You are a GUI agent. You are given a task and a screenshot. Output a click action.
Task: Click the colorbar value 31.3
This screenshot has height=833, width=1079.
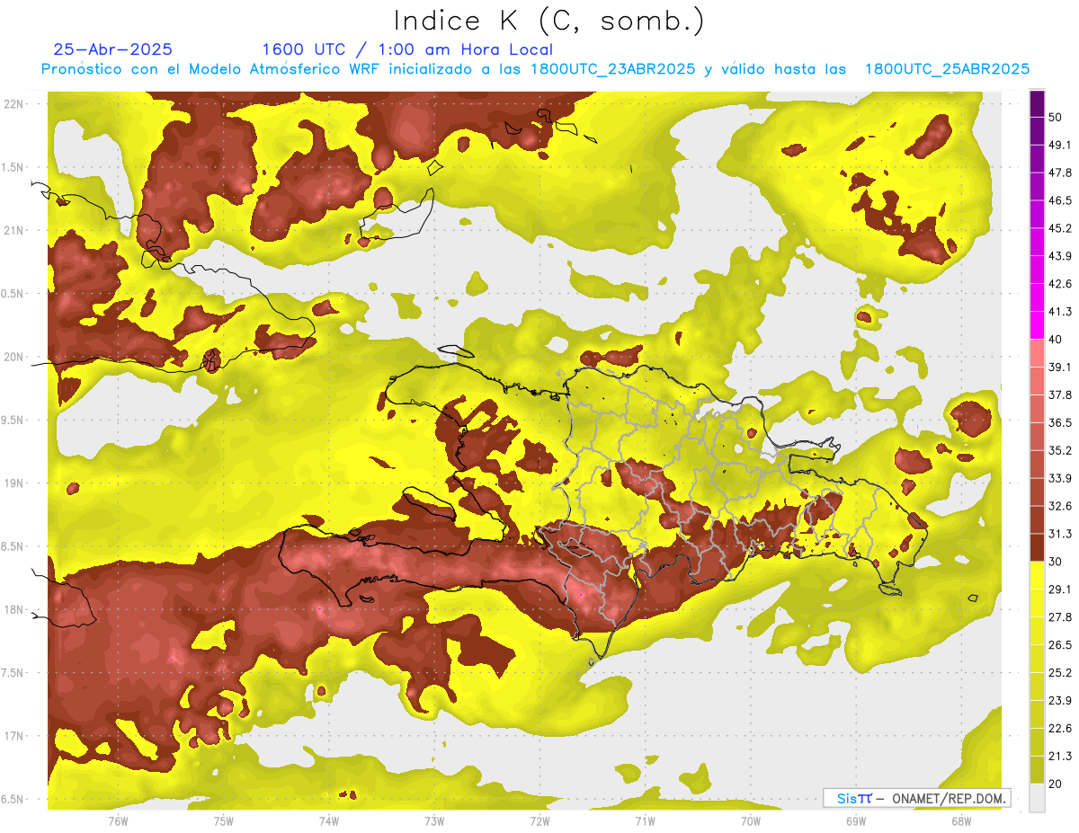pos(1060,534)
